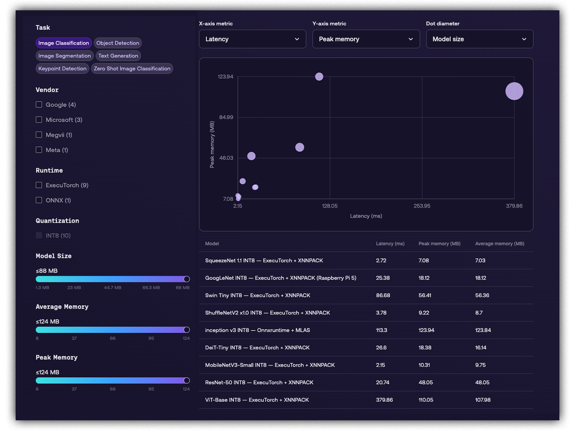
Task: Choose the Image Segmentation task filter
Action: [x=65, y=56]
